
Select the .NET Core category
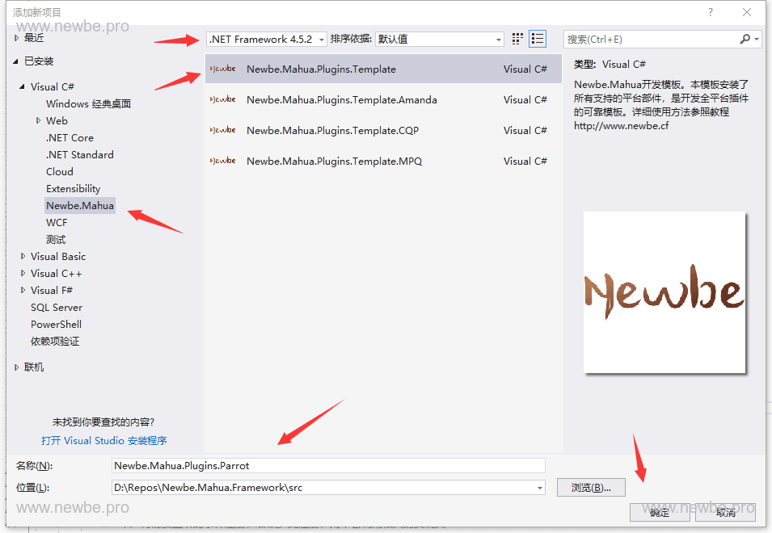point(70,138)
